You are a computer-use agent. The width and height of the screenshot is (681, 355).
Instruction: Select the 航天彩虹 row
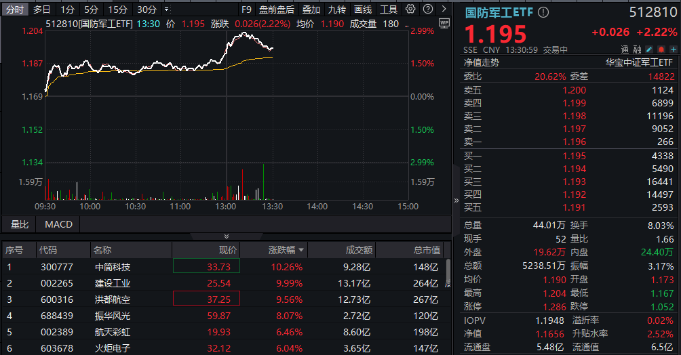[x=224, y=332]
